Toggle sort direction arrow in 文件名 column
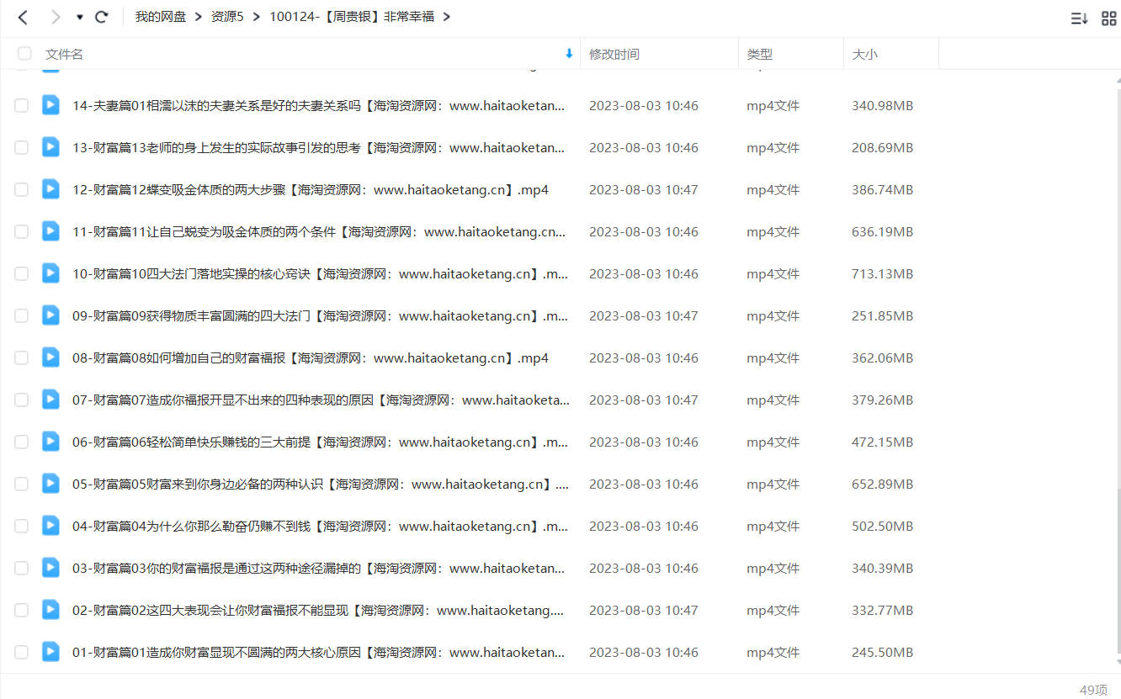 click(x=569, y=54)
